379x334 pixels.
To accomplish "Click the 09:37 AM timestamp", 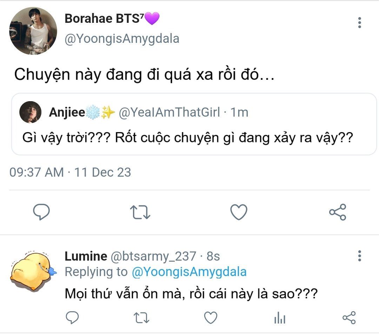I will (36, 172).
